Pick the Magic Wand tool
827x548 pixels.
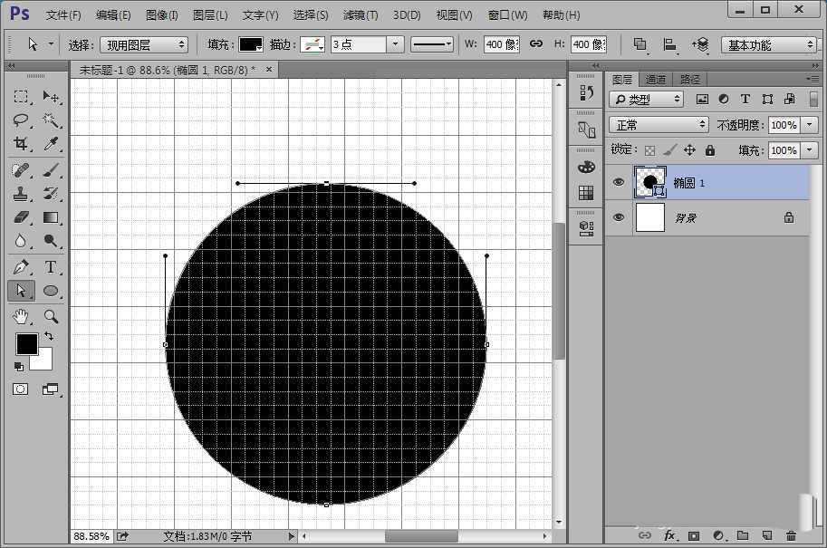pyautogui.click(x=51, y=120)
